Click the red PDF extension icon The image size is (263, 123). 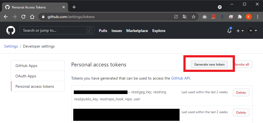213,17
